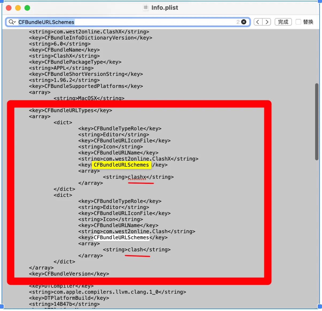
Task: Click the second CFBundleURLSchemes occurrence
Action: (x=121, y=238)
